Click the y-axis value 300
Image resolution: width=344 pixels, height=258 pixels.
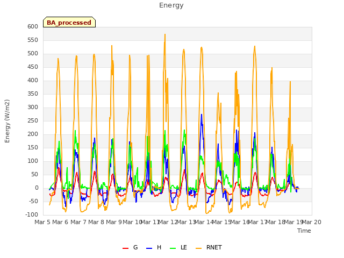click(x=33, y=107)
